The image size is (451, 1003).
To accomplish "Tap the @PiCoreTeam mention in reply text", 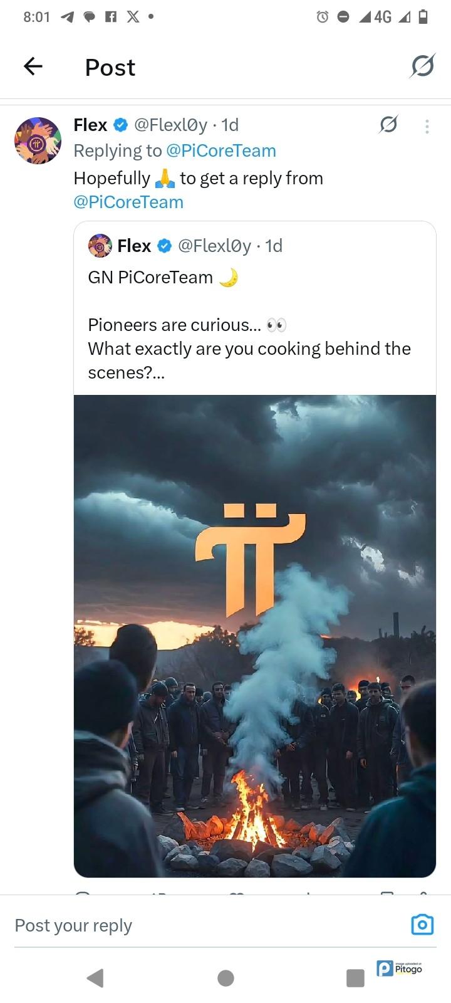I will (x=128, y=202).
